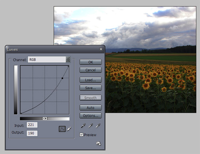The height and width of the screenshot is (154, 200).
Task: Click the expand dialog size icon
Action: tap(98, 144)
